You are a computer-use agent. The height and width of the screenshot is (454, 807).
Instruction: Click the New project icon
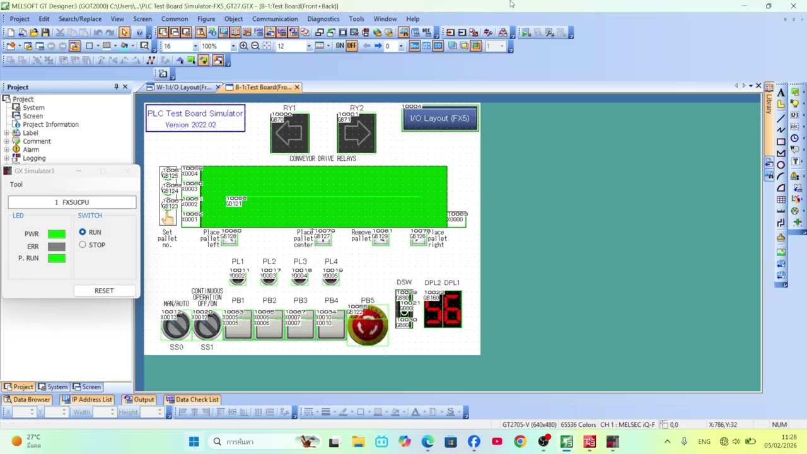click(11, 32)
